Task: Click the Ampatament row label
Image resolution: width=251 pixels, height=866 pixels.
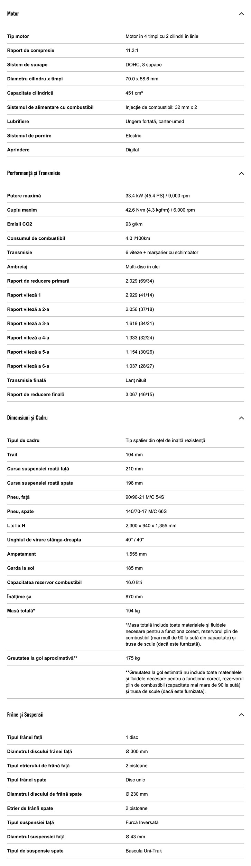Action: 21,554
